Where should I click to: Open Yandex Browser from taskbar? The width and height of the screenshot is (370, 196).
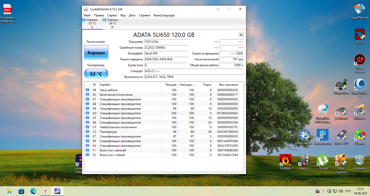click(x=45, y=191)
